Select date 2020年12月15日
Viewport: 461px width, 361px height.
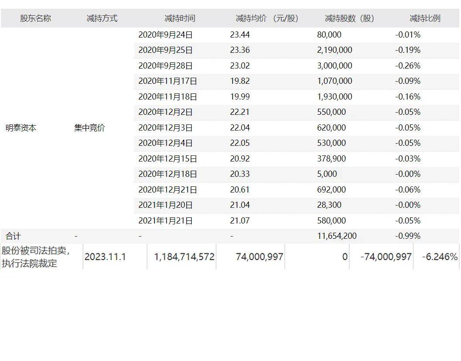coord(168,158)
